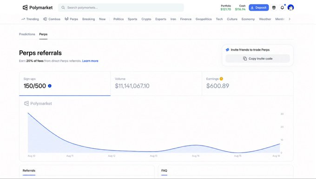This screenshot has width=316, height=179.
Task: Click the coin icon beside Earnings
Action: pos(221,79)
